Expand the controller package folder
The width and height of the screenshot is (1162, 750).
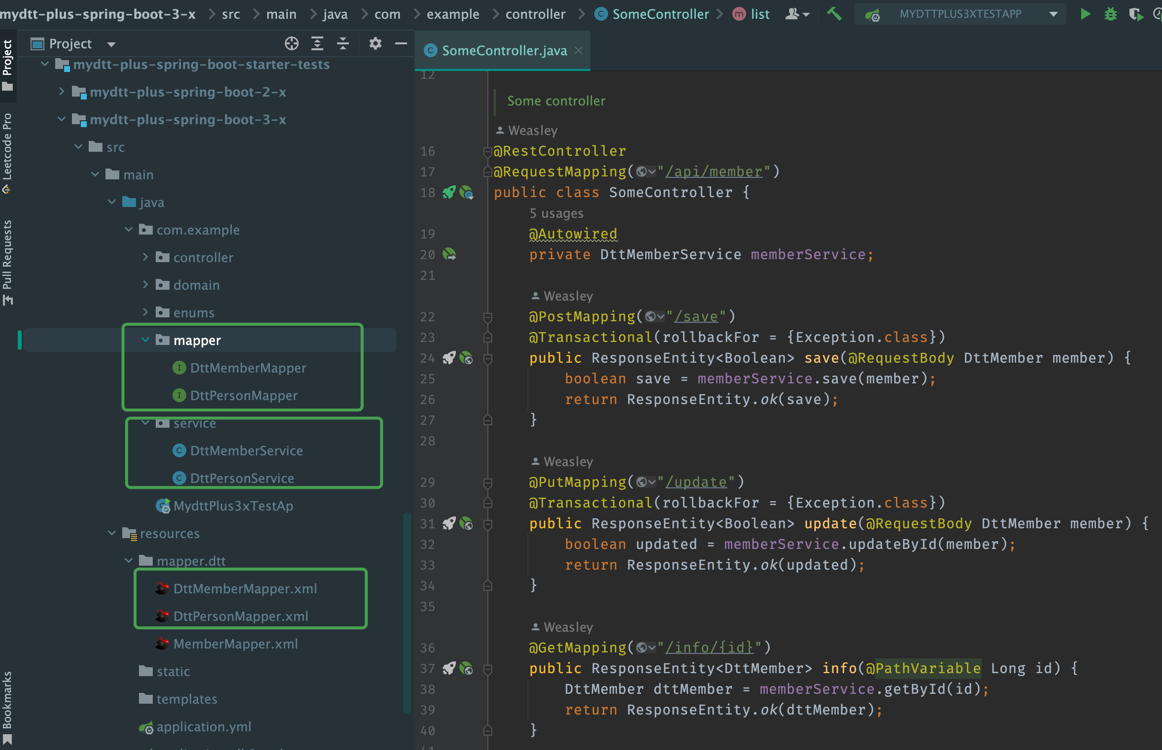pyautogui.click(x=145, y=257)
